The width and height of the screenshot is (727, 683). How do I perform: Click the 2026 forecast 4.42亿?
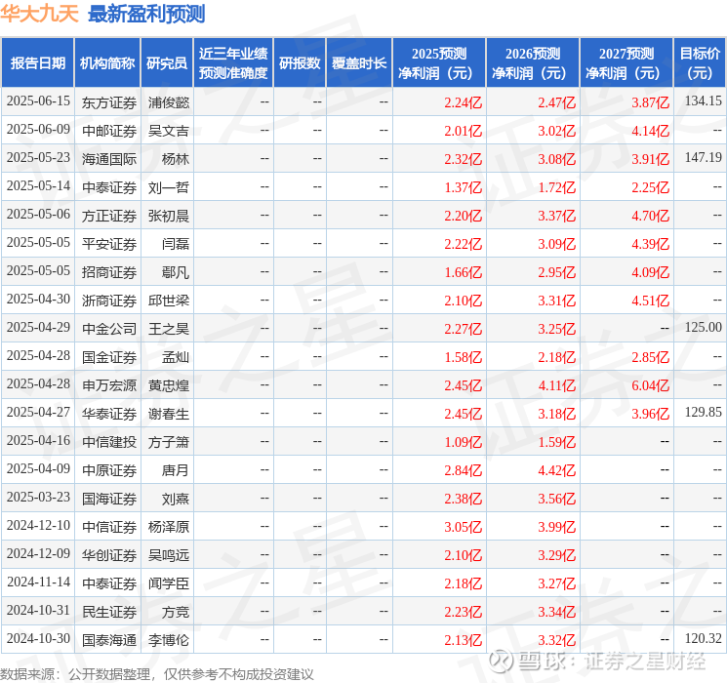[556, 470]
